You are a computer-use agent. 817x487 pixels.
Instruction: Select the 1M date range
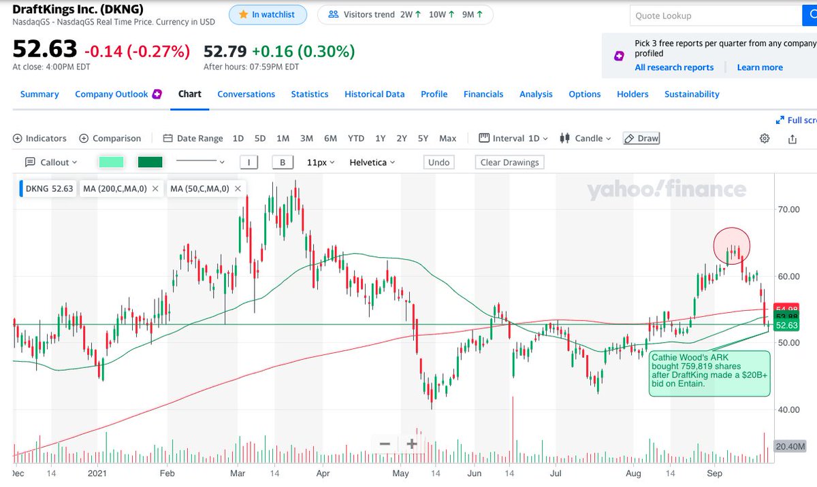coord(283,138)
